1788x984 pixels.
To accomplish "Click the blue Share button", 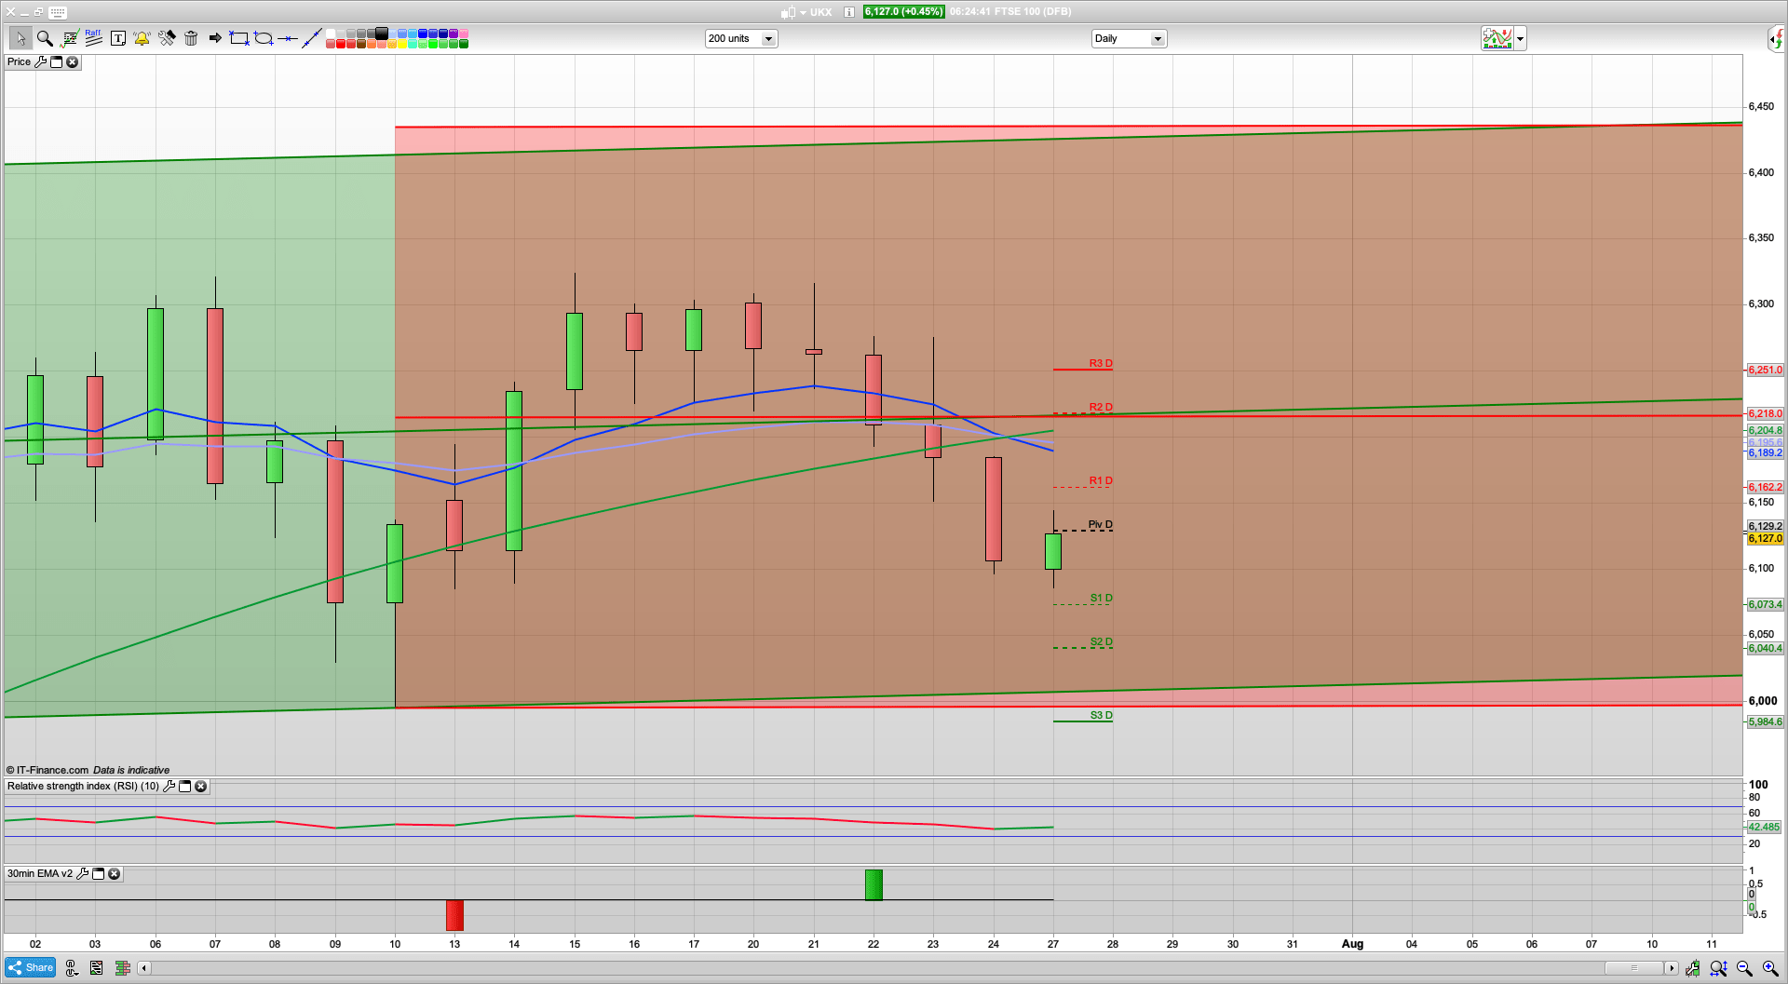I will (x=29, y=967).
